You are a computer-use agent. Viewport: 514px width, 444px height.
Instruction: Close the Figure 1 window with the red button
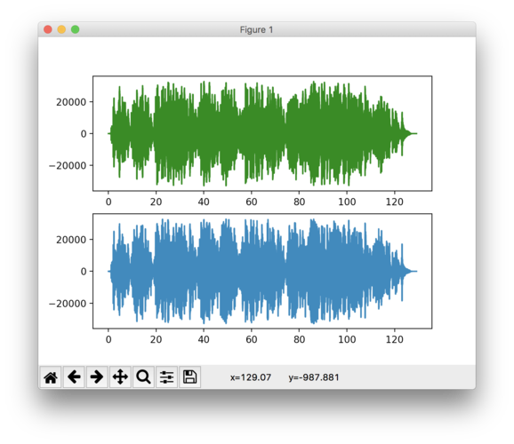pos(48,29)
